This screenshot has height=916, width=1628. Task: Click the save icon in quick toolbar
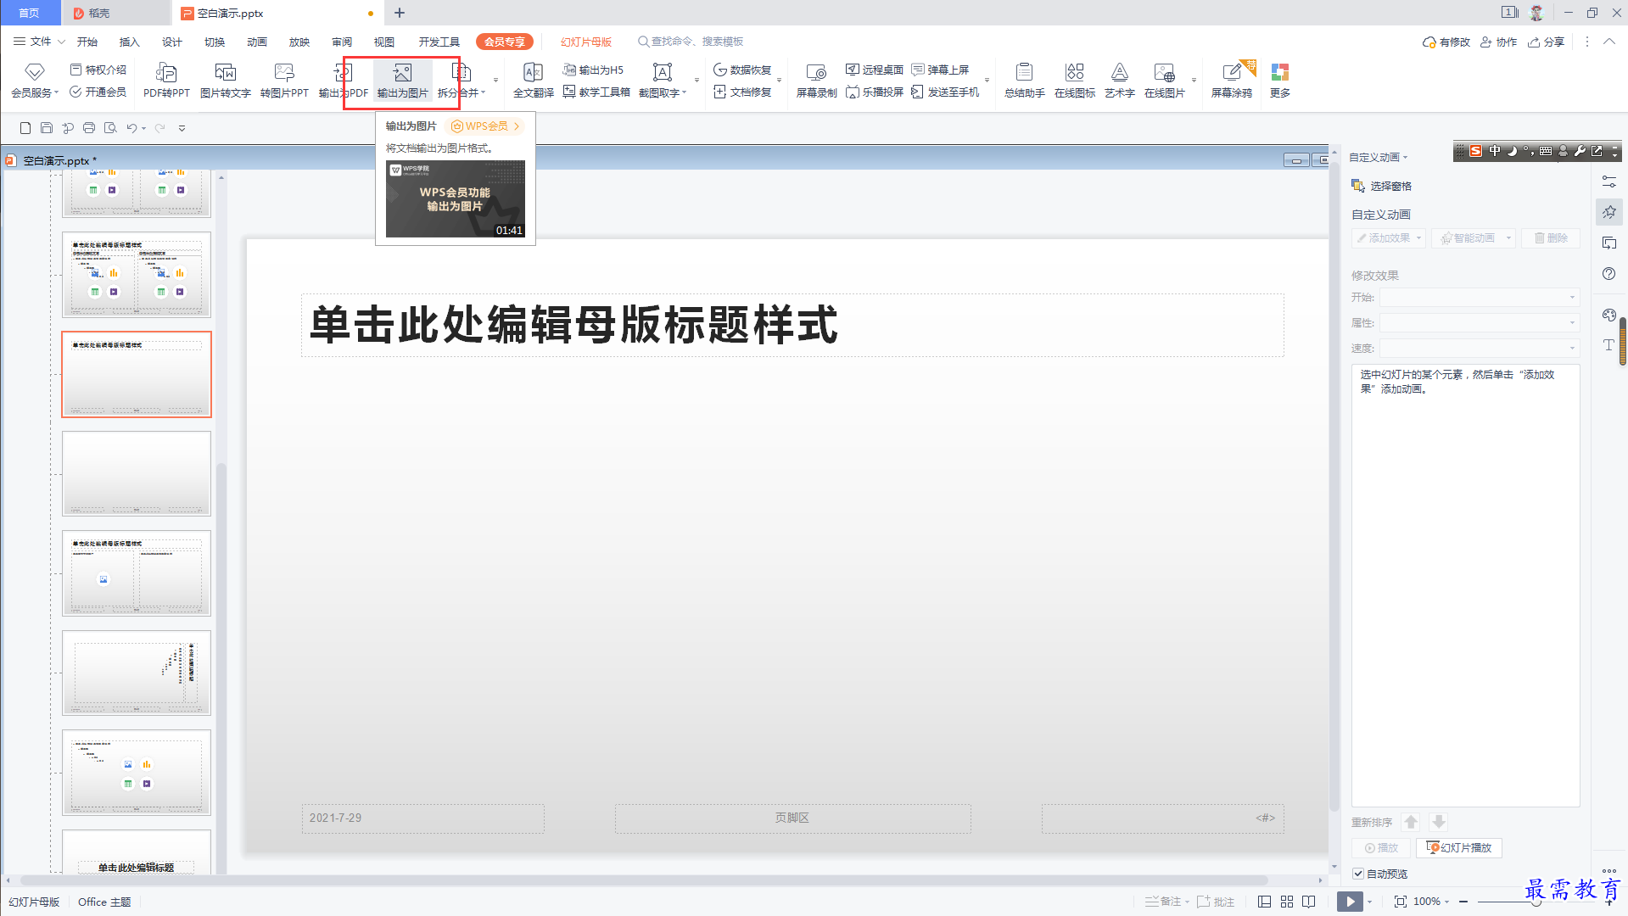coord(47,128)
